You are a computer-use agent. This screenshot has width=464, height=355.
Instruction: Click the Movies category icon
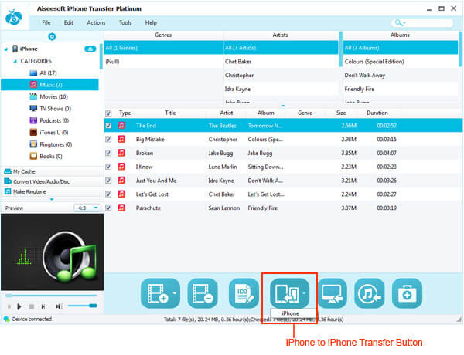pos(33,96)
